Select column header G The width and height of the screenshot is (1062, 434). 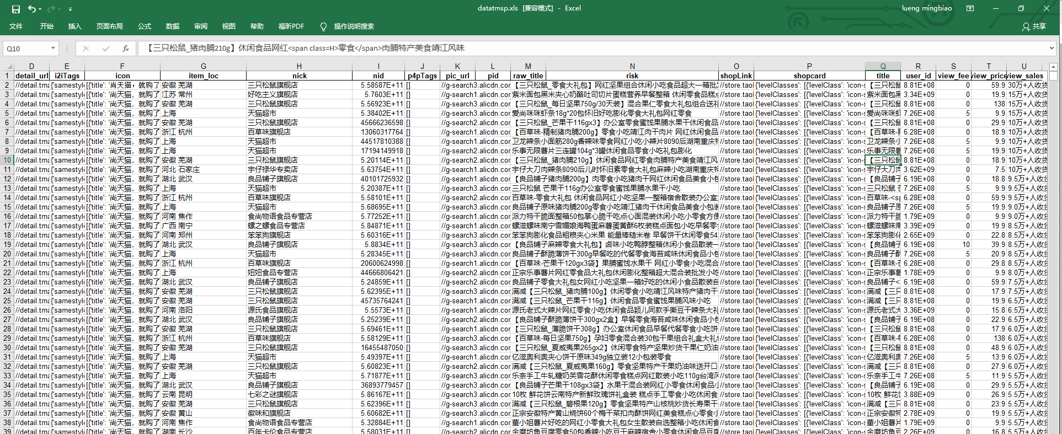204,66
